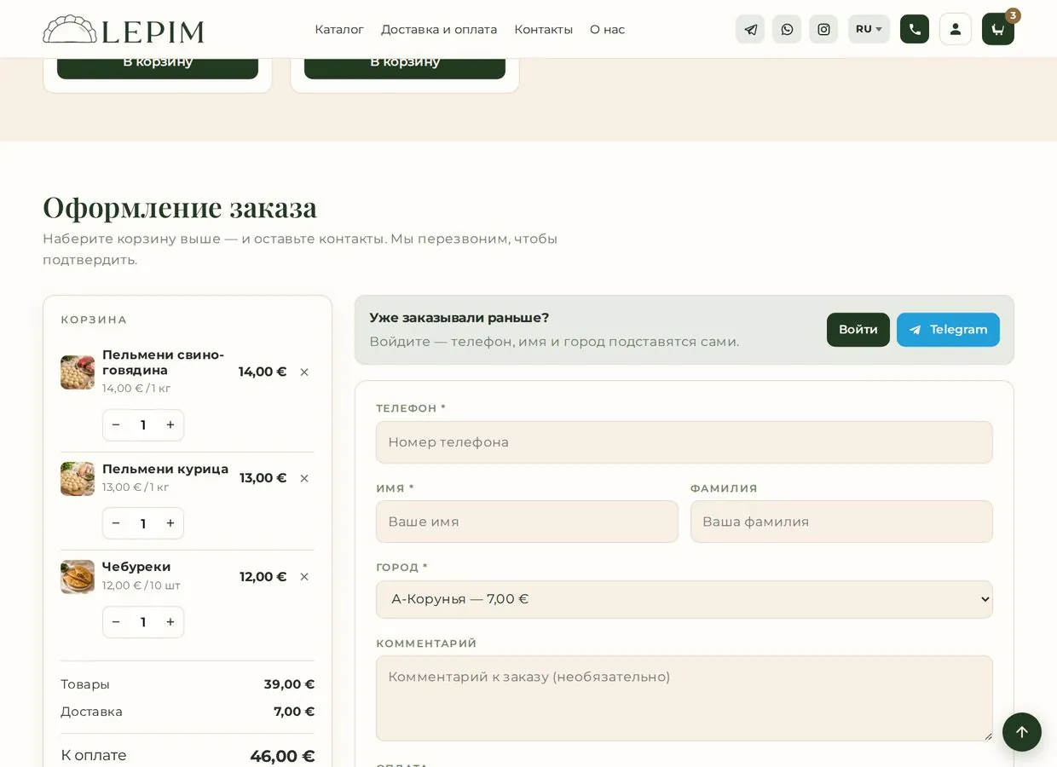The image size is (1057, 767).
Task: Focus the Ваша фамилия field
Action: click(x=841, y=522)
